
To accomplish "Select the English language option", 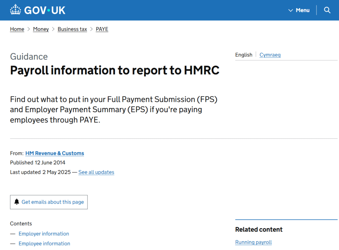I will (x=244, y=55).
